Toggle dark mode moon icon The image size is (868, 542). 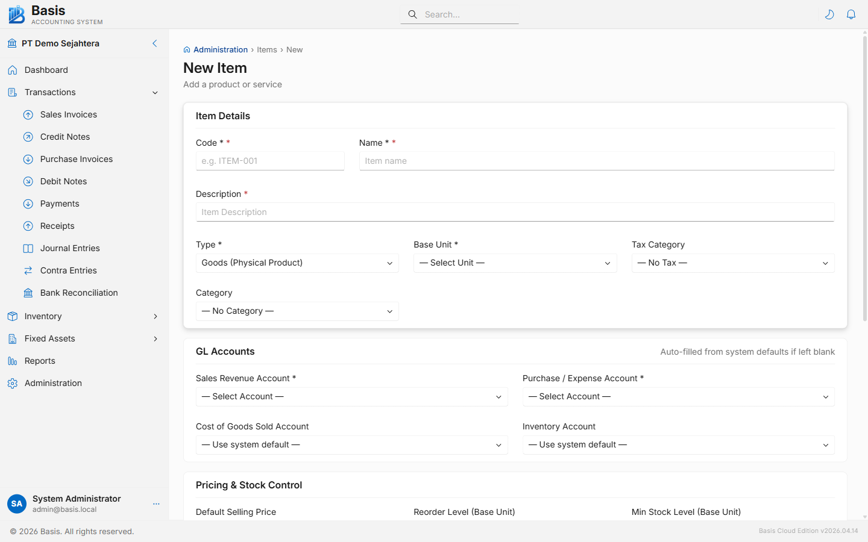coord(829,14)
